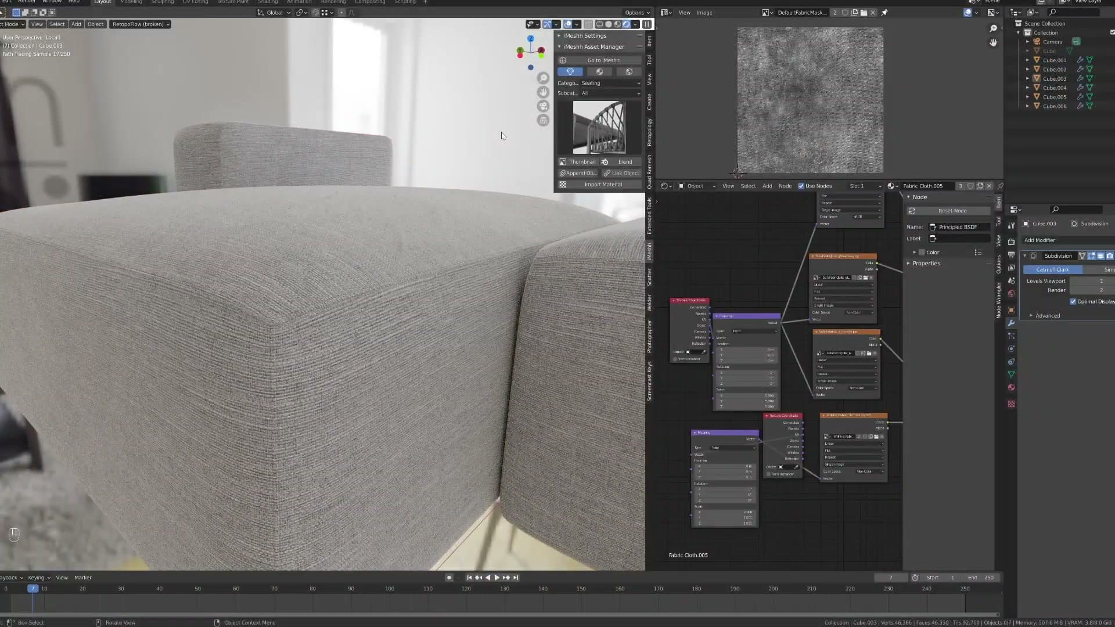Viewport: 1115px width, 627px height.
Task: Open viewport Options dropdown
Action: (x=637, y=13)
